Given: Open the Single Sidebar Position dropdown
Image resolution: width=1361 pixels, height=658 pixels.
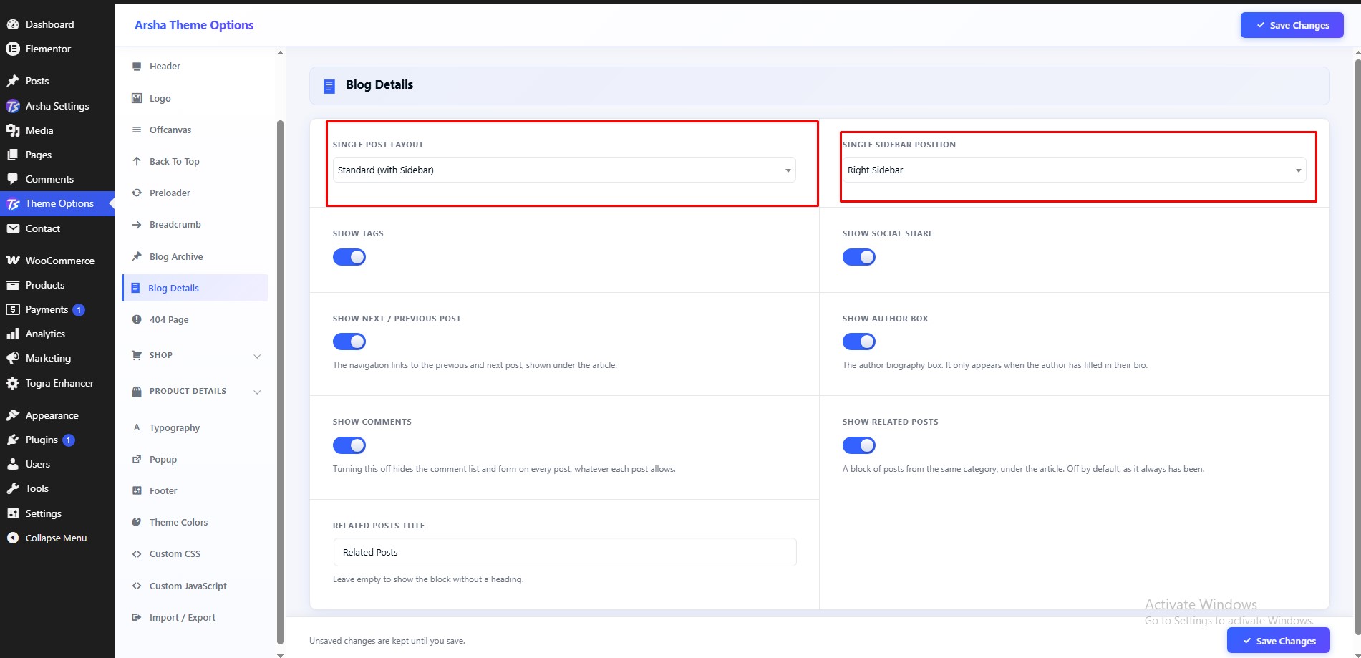Looking at the screenshot, I should point(1074,170).
